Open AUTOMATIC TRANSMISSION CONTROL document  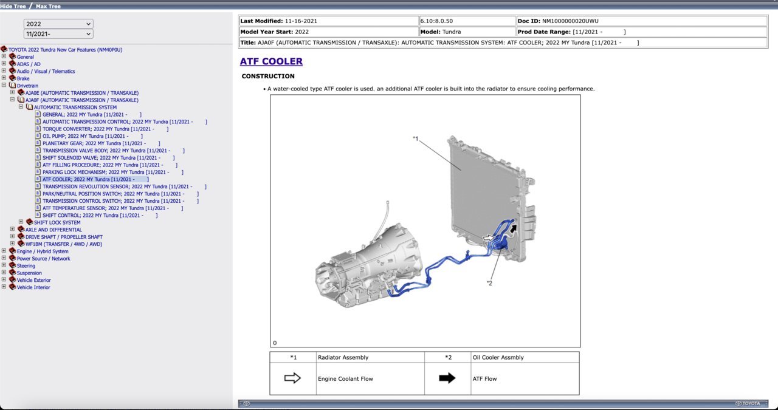[125, 121]
